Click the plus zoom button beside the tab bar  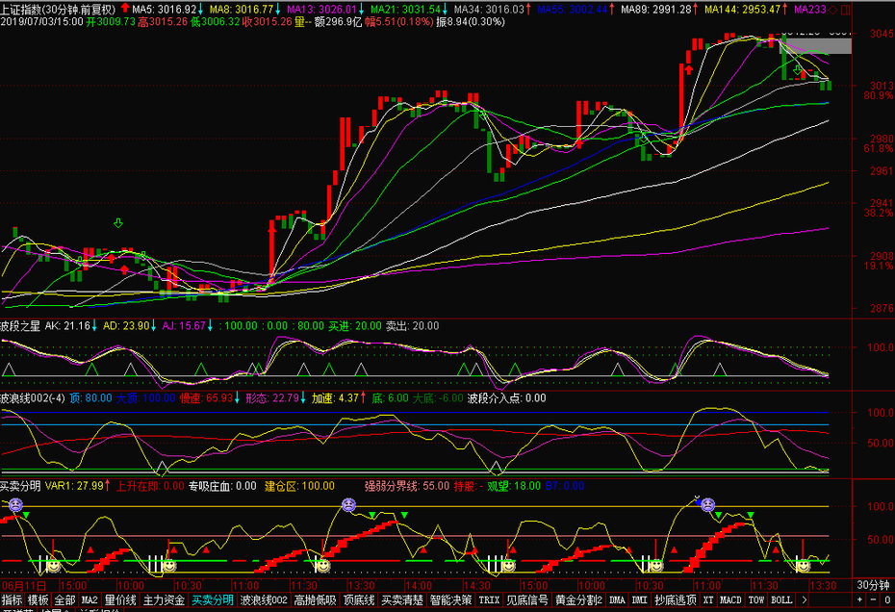(860, 600)
